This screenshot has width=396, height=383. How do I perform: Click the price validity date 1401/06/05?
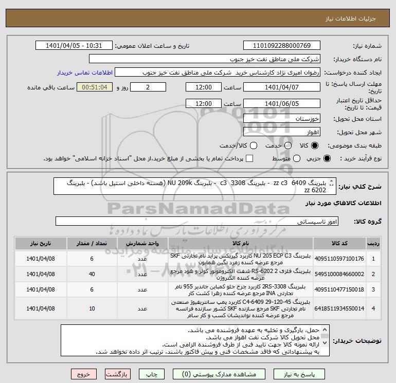[x=282, y=103]
